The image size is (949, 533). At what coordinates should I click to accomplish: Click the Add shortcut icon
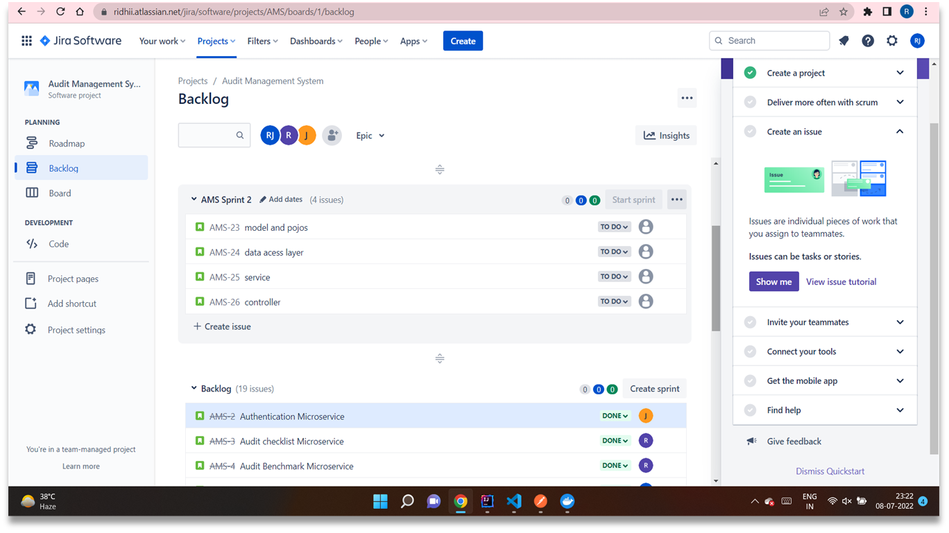[x=31, y=303]
